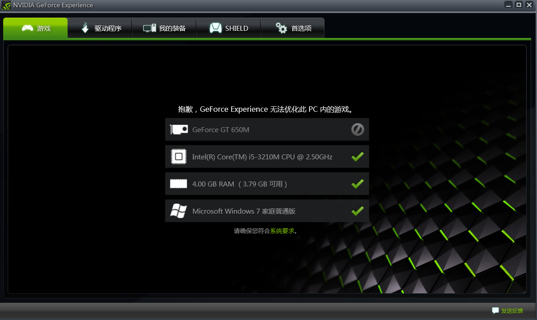Click the green checkmark for Windows 7
537x320 pixels.
click(358, 211)
